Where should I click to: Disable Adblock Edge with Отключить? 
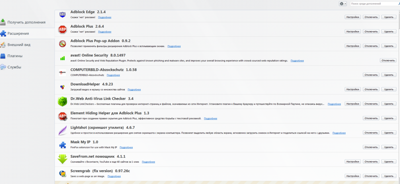(371, 17)
